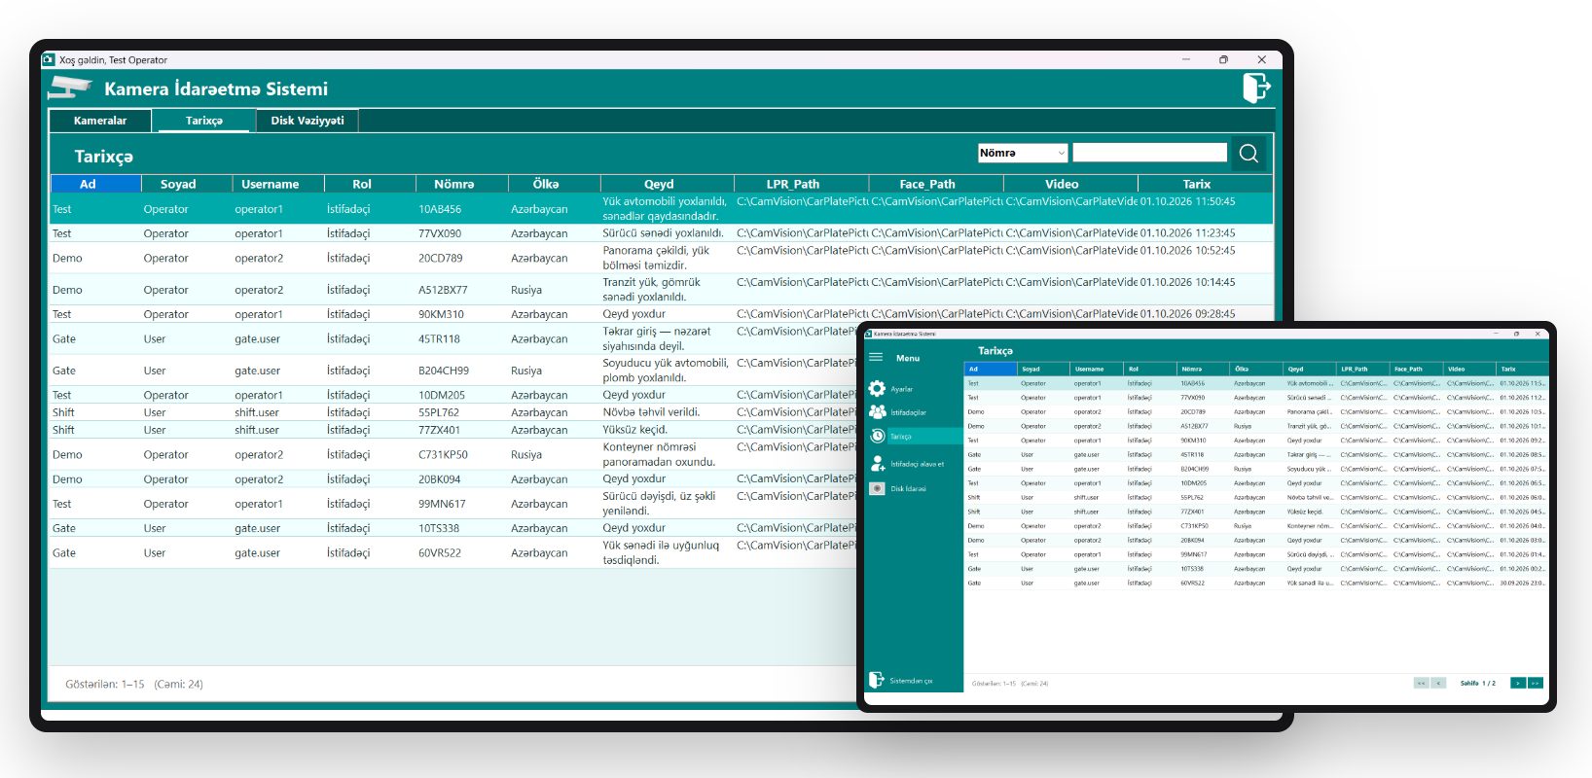Click the 'Səhifə 1 / 2' page indicator

tap(1478, 683)
